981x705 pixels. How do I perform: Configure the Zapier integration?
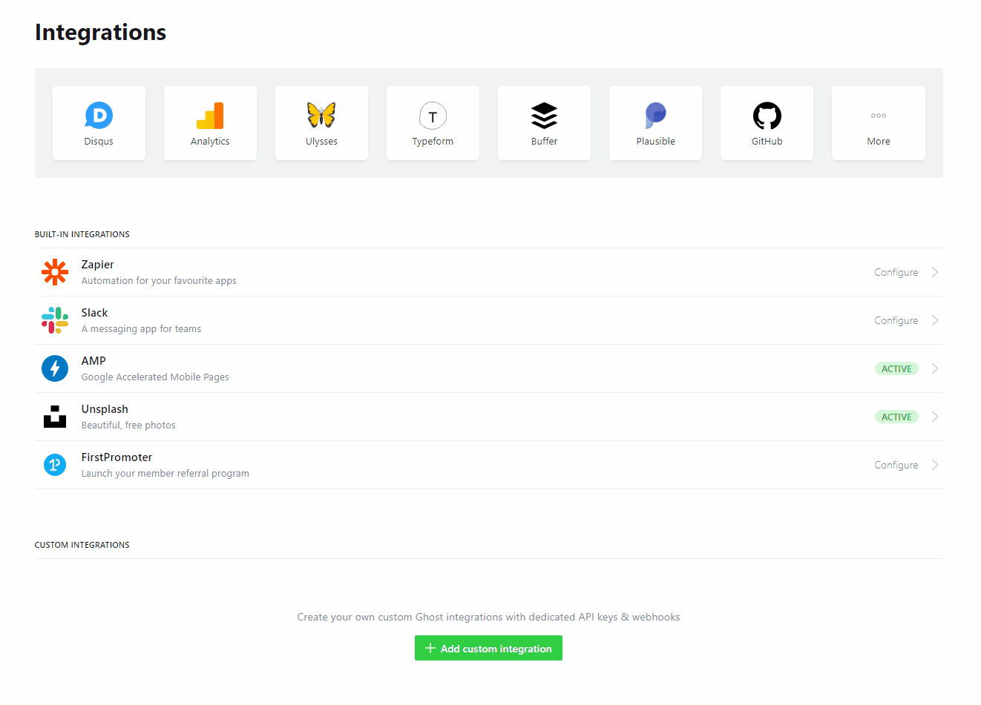[895, 272]
